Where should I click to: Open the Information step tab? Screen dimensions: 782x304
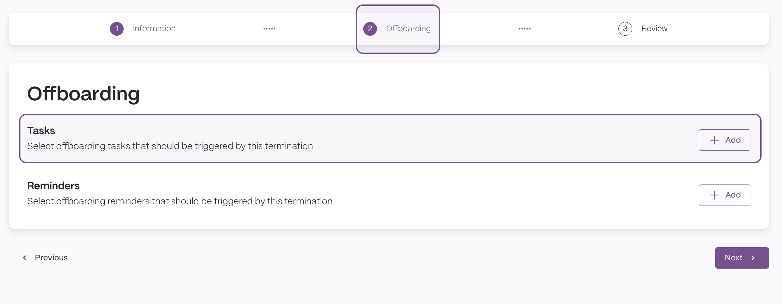(x=143, y=29)
